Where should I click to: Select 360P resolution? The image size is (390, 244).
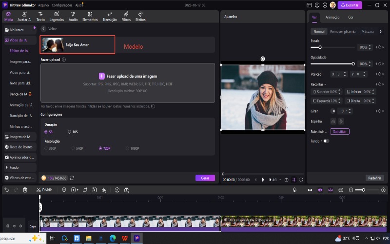tap(50, 148)
